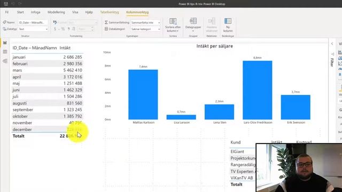Click the ID_Date – MånadNamn column header
Viewport: 342px width, 192px height.
click(x=35, y=48)
